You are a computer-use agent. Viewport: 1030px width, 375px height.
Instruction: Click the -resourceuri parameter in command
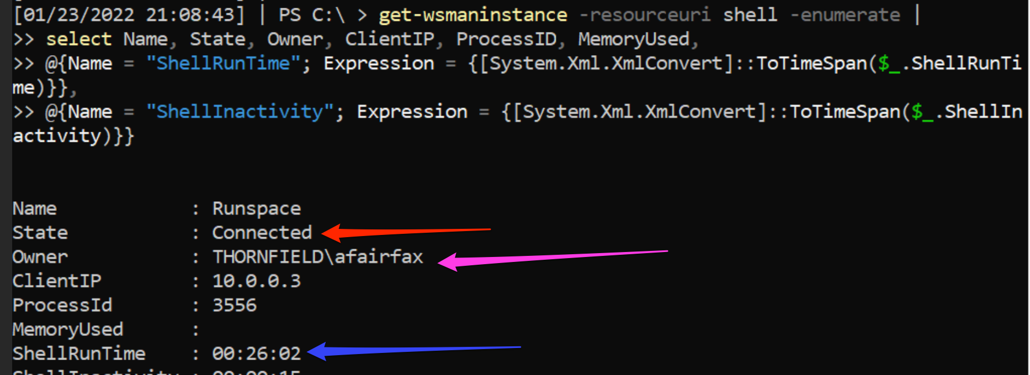[645, 15]
